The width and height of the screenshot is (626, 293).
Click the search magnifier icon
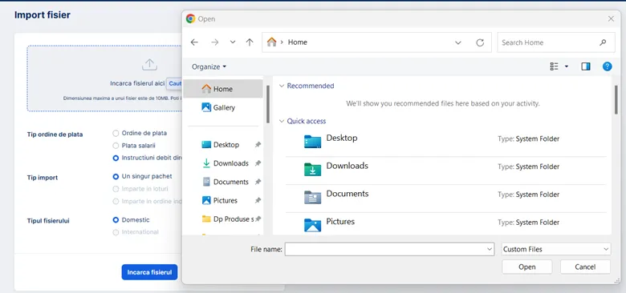click(x=603, y=42)
